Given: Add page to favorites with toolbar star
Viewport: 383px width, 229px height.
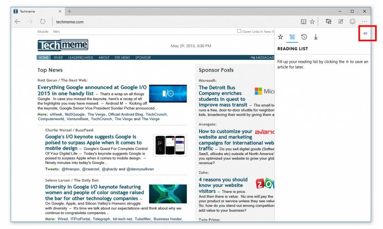Looking at the screenshot, I should [312, 22].
